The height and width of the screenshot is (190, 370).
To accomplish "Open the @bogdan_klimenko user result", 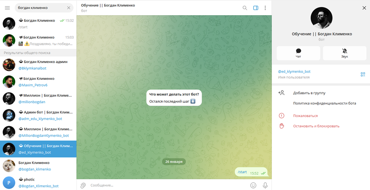I will point(38,166).
